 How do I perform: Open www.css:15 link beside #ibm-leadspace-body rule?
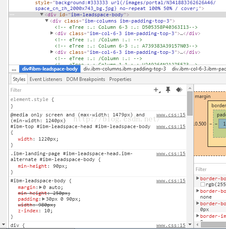pyautogui.click(x=171, y=181)
